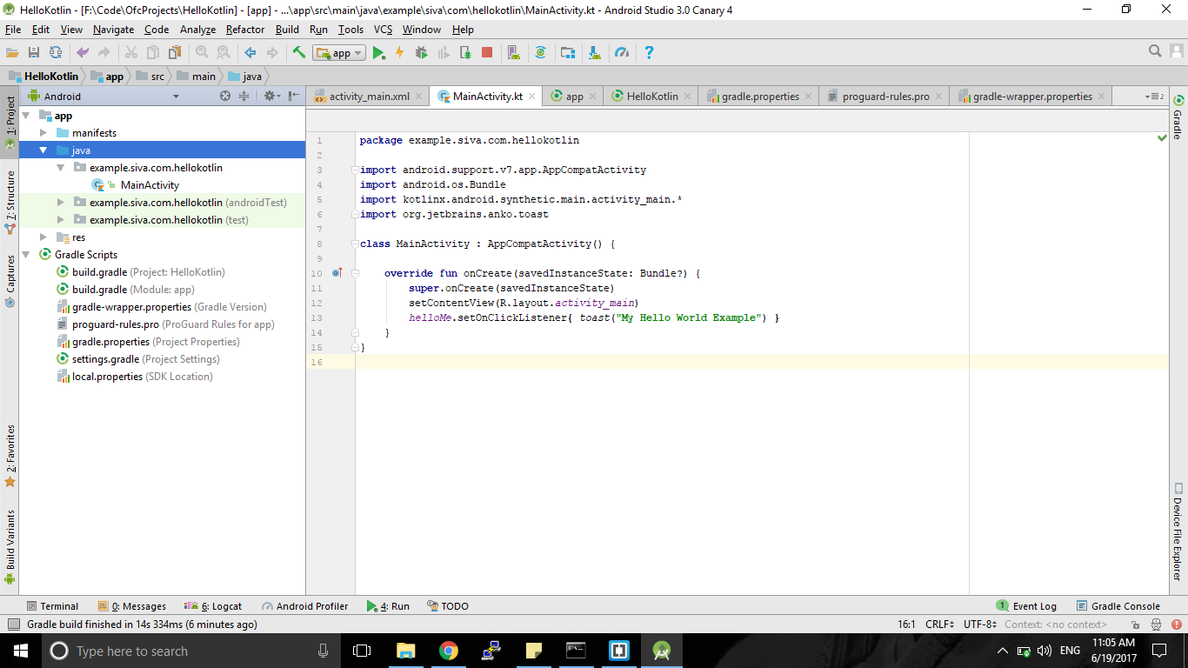Open the Android Profiler tool window
This screenshot has height=668, width=1188.
[304, 606]
